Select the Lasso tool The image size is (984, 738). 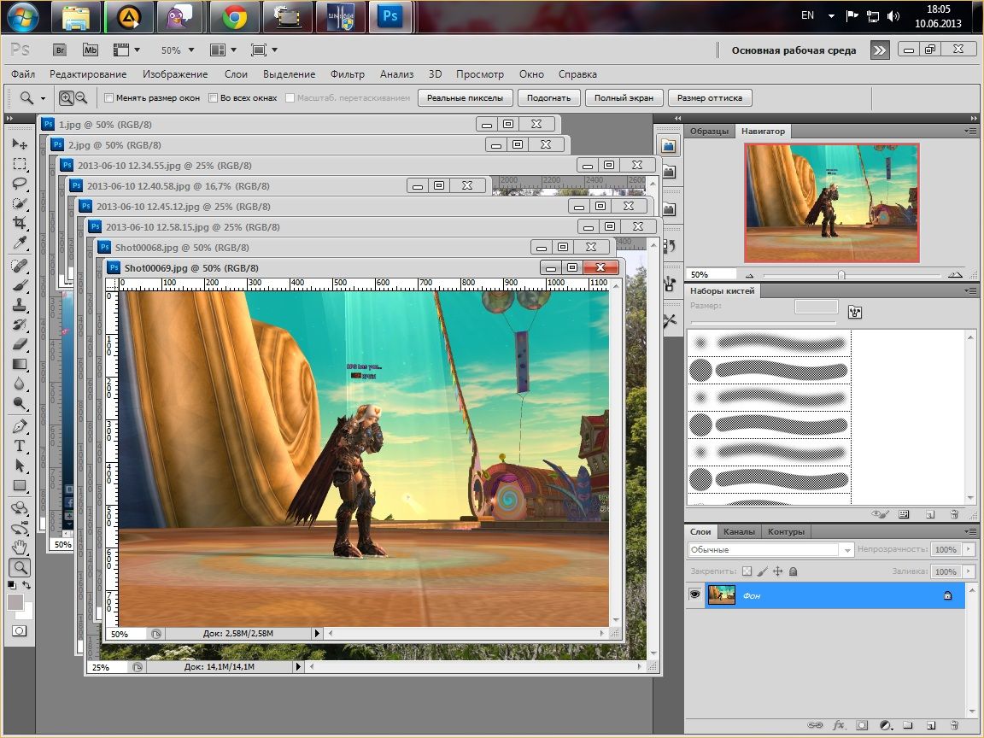[20, 184]
